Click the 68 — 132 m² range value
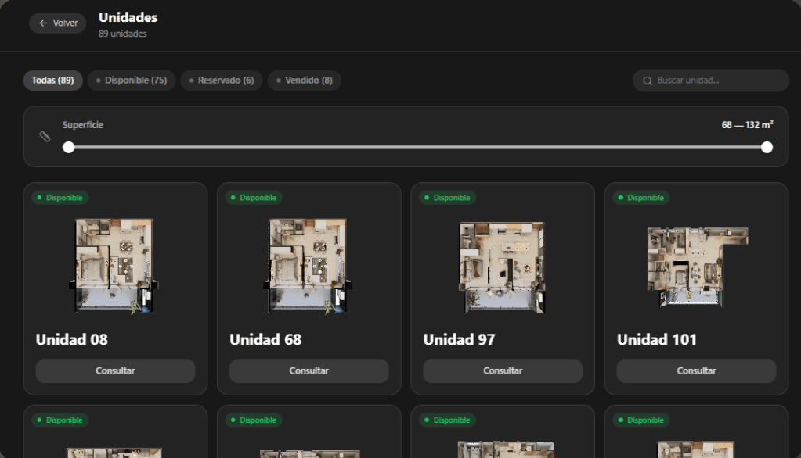 click(747, 125)
